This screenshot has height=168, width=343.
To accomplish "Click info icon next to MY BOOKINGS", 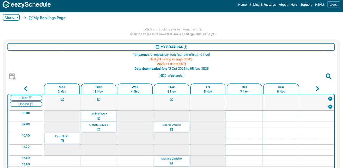I will pyautogui.click(x=186, y=47).
